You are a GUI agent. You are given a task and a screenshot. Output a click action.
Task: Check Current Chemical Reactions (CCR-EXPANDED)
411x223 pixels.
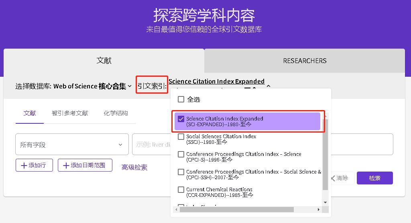(x=181, y=189)
